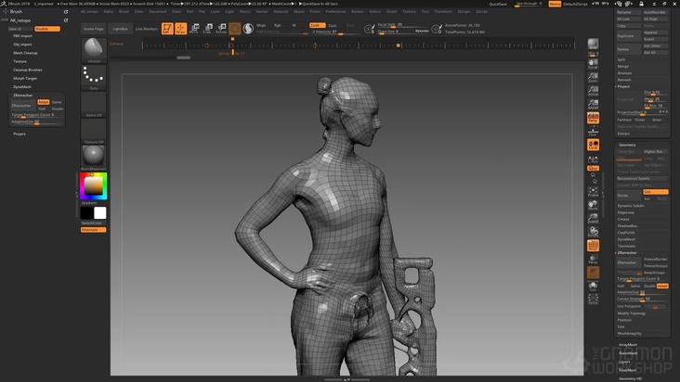This screenshot has width=680, height=382.
Task: Open the Alpha Off picker
Action: (x=94, y=104)
